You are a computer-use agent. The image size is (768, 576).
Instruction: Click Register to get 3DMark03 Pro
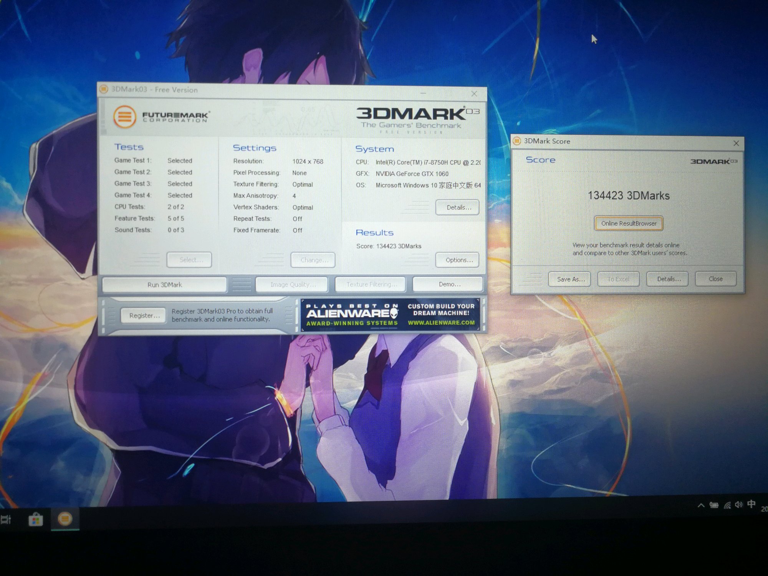tap(143, 316)
